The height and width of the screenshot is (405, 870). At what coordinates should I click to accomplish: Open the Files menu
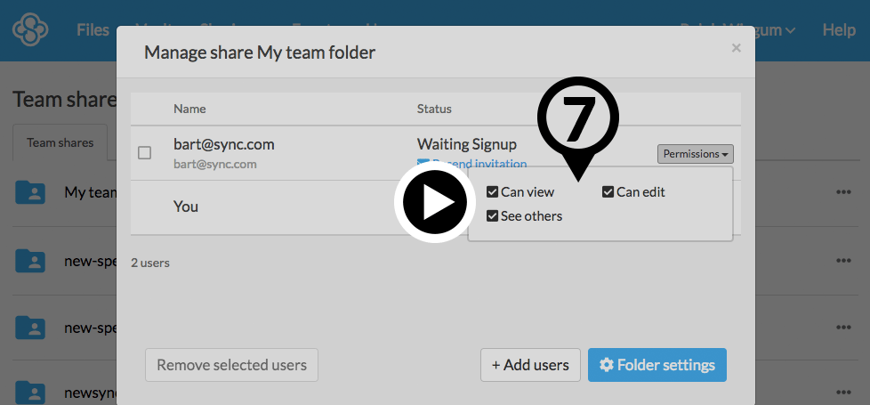(x=93, y=30)
